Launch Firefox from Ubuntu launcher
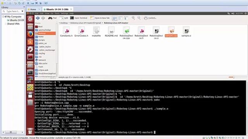The width and height of the screenshot is (248, 139). coord(30,34)
